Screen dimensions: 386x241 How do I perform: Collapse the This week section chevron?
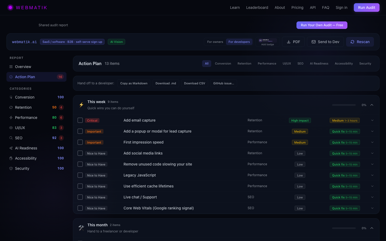372,105
